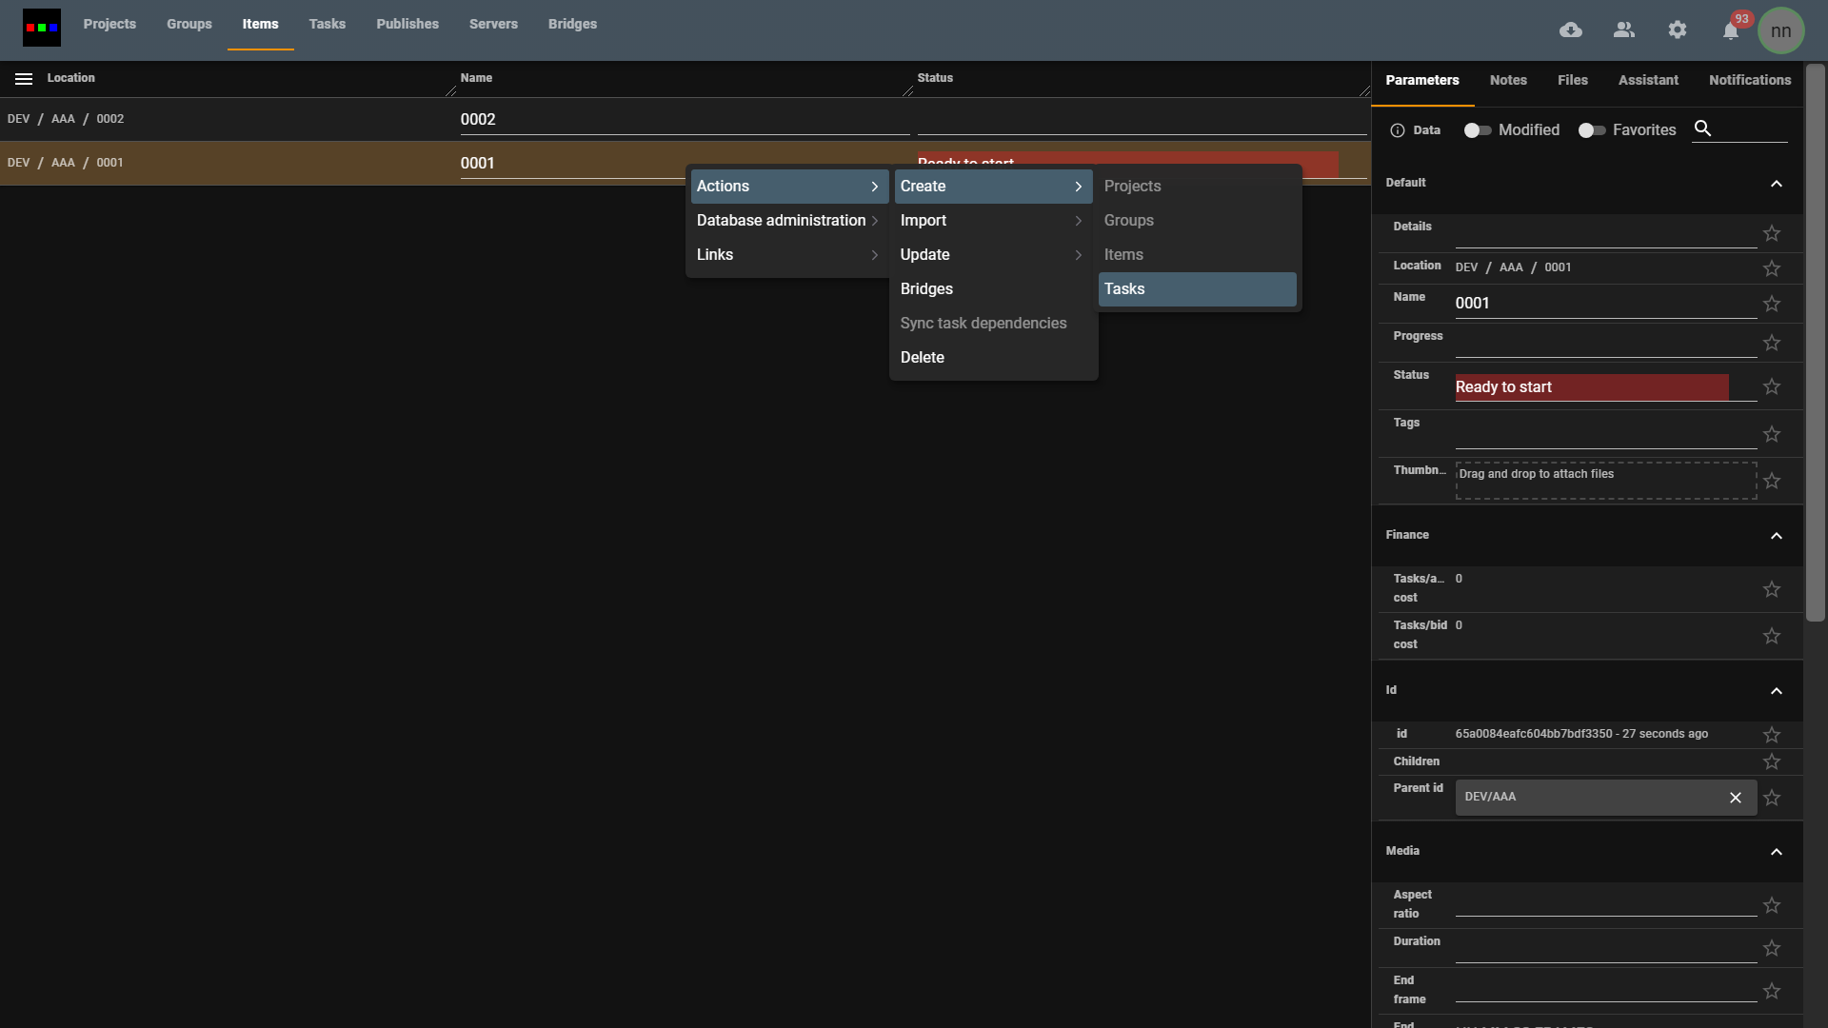Enable the Favorites toggle

point(1590,130)
